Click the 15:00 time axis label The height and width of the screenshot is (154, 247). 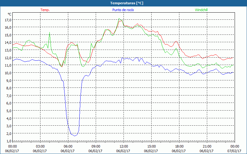pyautogui.click(x=151, y=147)
